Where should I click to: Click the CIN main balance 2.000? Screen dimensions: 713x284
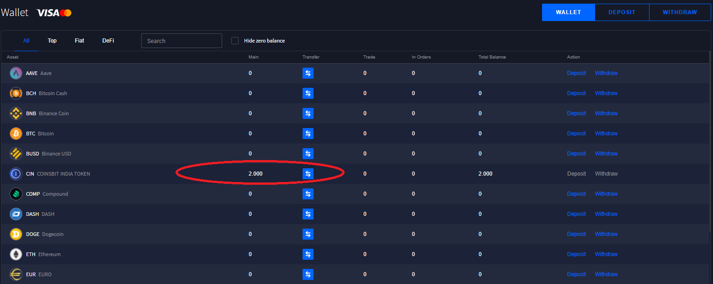click(255, 174)
